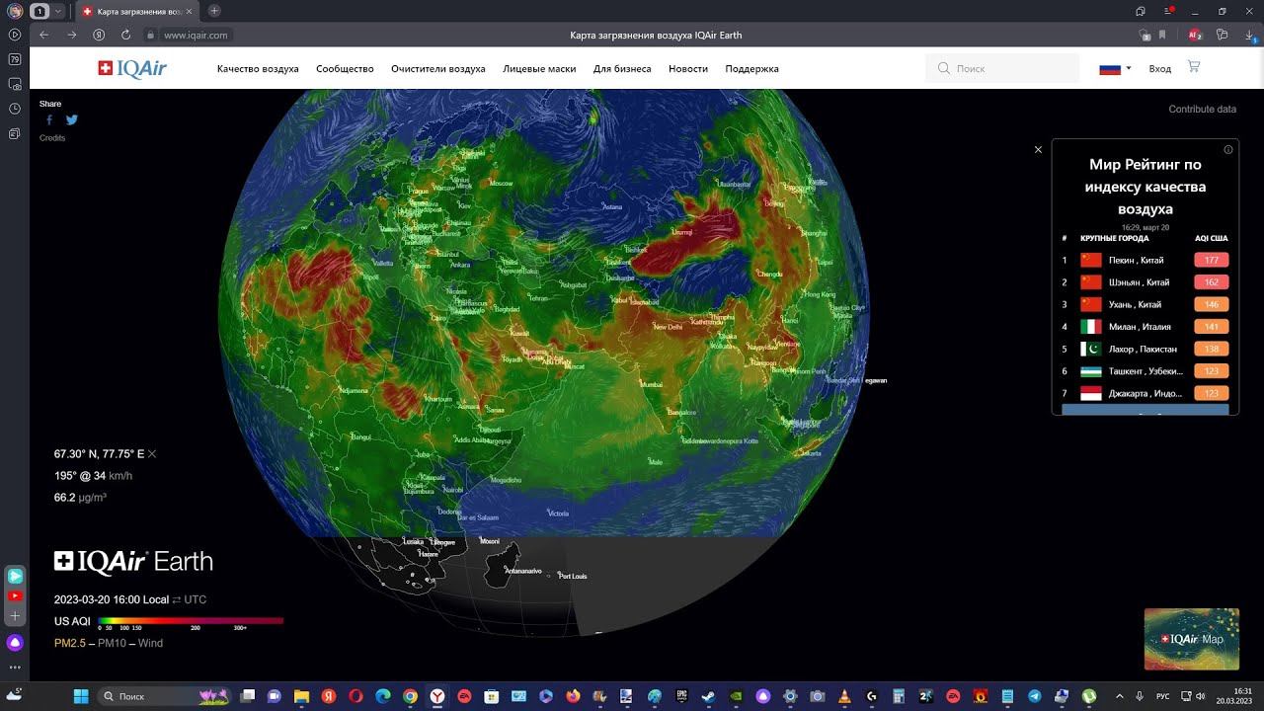Select the Wind map layer
The image size is (1264, 711).
(150, 643)
